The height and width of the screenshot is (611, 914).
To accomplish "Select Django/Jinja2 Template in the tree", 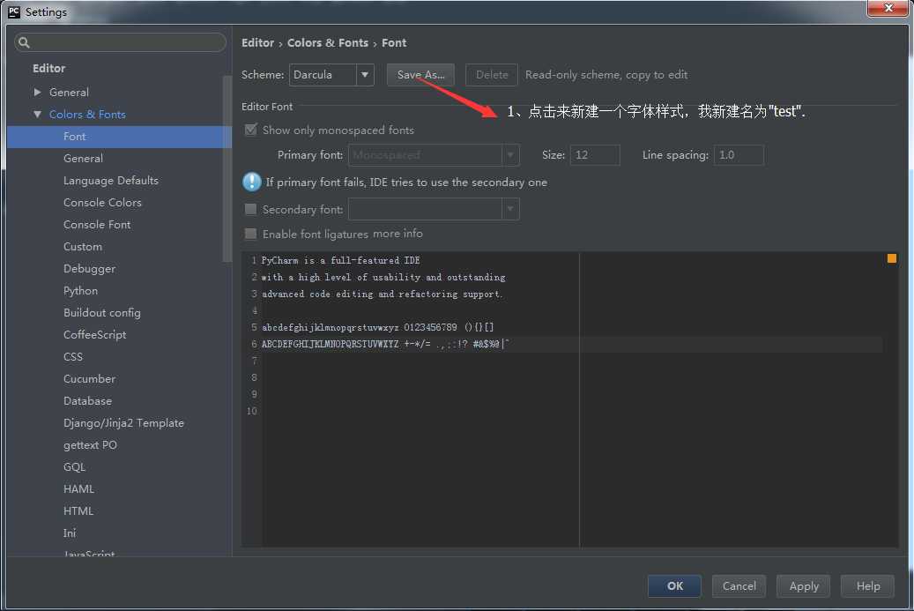I will 123,423.
